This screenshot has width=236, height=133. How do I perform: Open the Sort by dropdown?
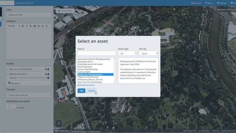click(149, 53)
